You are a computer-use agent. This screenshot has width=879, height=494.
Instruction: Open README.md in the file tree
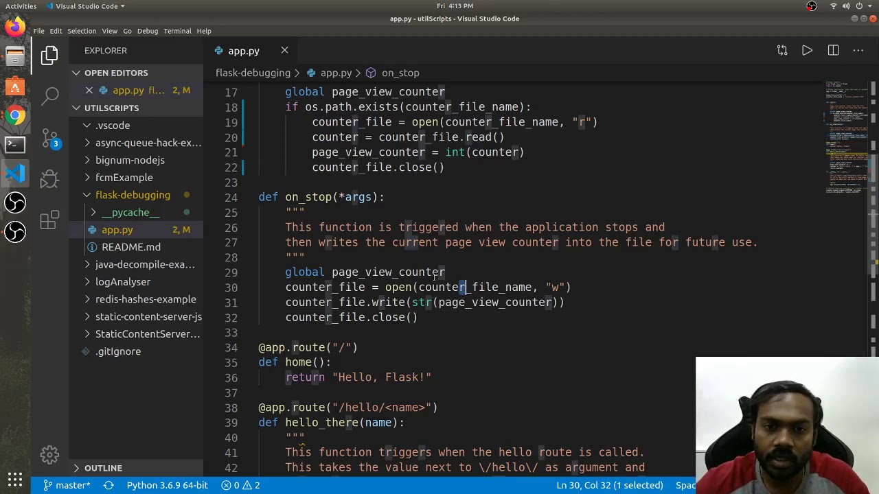click(136, 247)
